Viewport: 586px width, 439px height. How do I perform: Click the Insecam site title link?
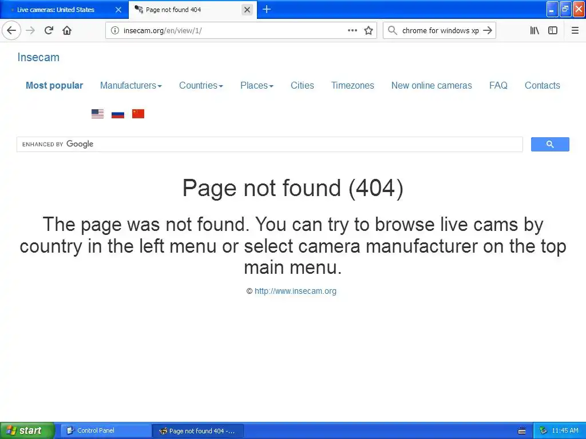(x=38, y=57)
